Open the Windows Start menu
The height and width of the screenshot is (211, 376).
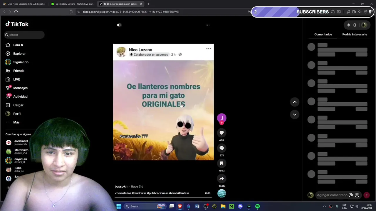tap(119, 206)
